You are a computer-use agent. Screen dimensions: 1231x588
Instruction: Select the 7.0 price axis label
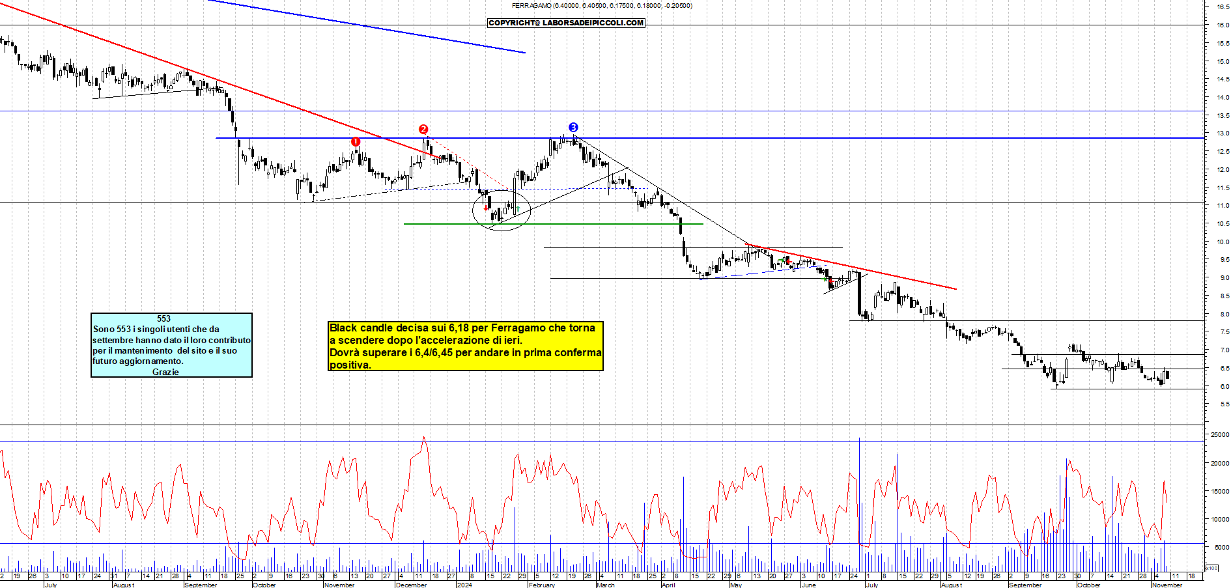(x=1224, y=350)
